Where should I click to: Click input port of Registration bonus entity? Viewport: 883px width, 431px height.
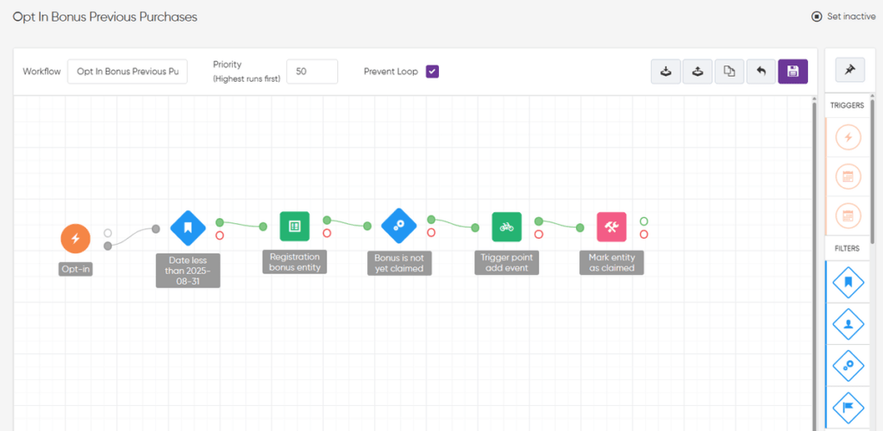coord(263,227)
